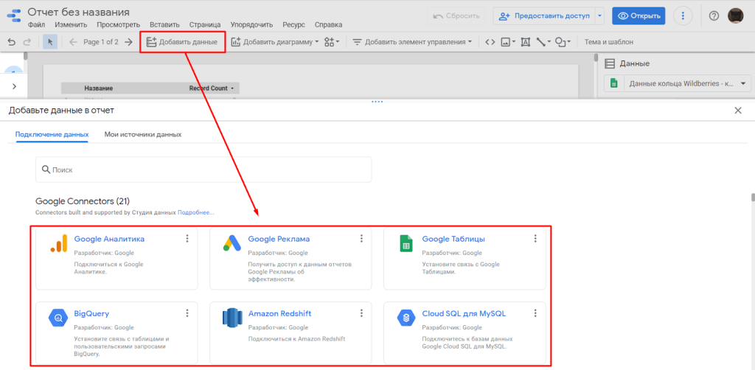The image size is (755, 370).
Task: Open Тема и шаблон panel
Action: tap(608, 42)
